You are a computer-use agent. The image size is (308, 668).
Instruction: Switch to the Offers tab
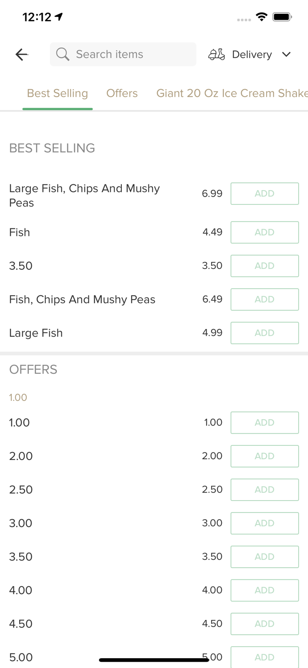point(122,93)
